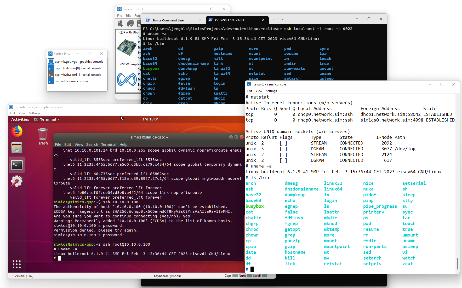
Task: Open Settings menu in rvs.uart0 console
Action: [x=271, y=91]
